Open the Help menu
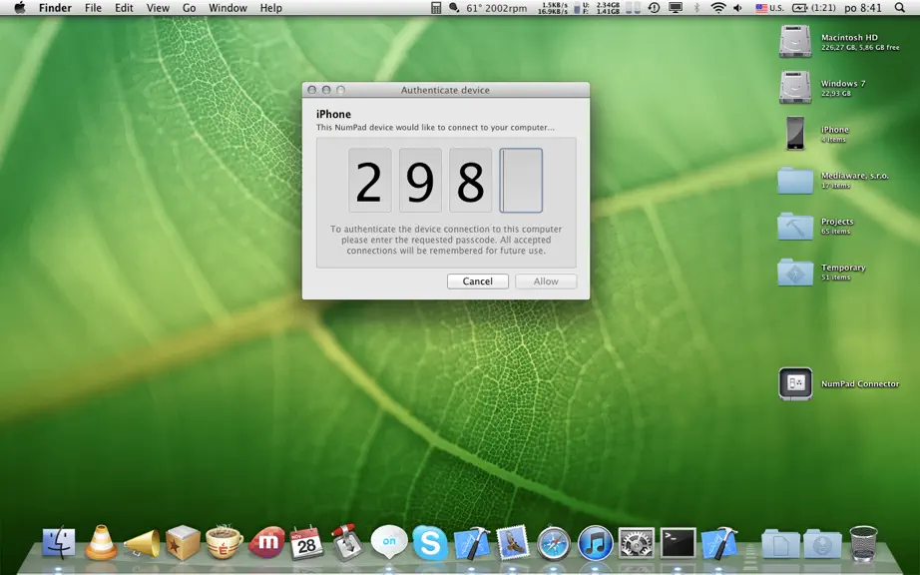The image size is (920, 575). click(271, 8)
